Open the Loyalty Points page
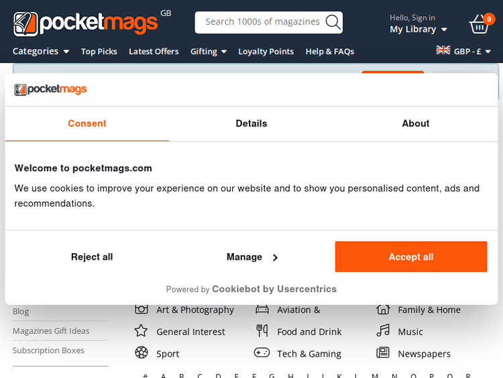This screenshot has width=503, height=378. pyautogui.click(x=266, y=52)
